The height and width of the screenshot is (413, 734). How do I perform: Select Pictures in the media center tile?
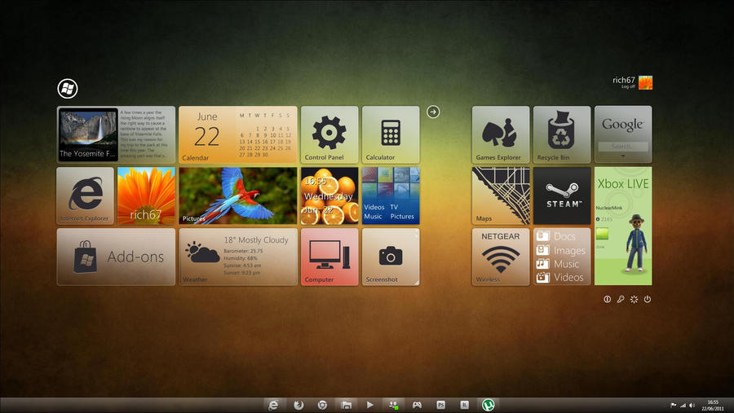(x=402, y=216)
